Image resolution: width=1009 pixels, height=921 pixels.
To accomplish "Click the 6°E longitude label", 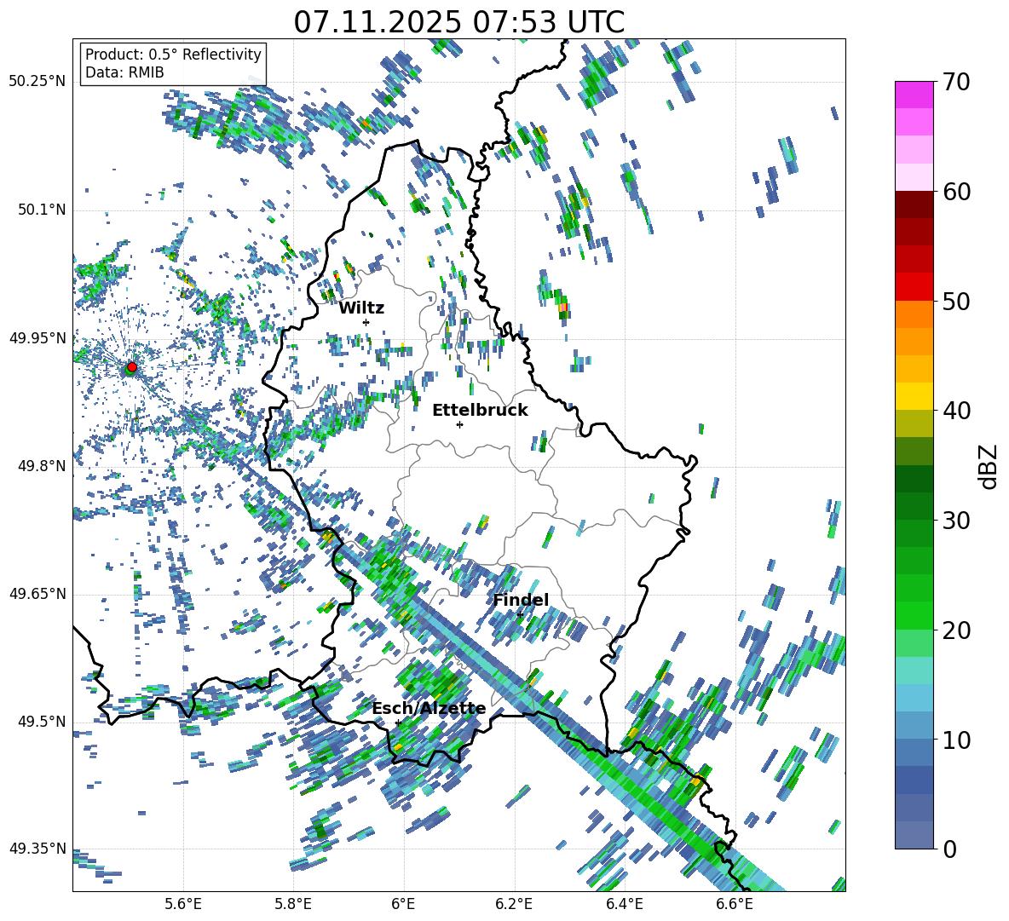I will coord(403,904).
